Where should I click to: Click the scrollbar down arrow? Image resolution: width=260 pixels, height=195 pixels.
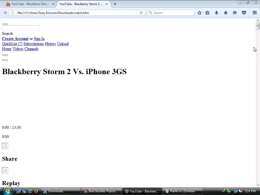click(258, 185)
